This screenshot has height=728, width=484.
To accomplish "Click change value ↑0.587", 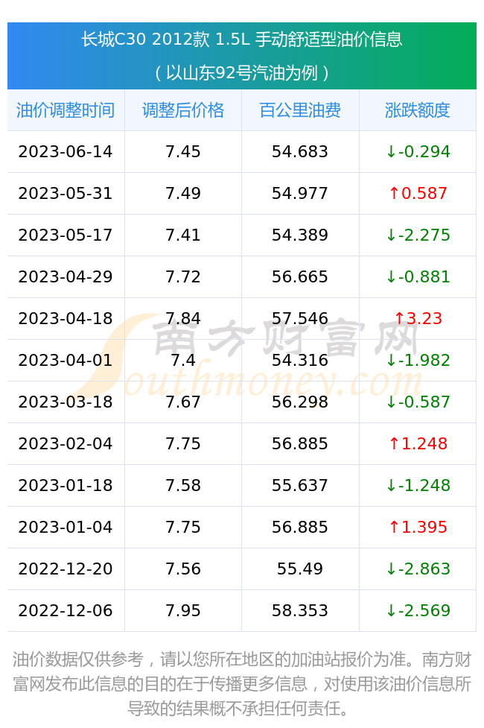I will (418, 194).
